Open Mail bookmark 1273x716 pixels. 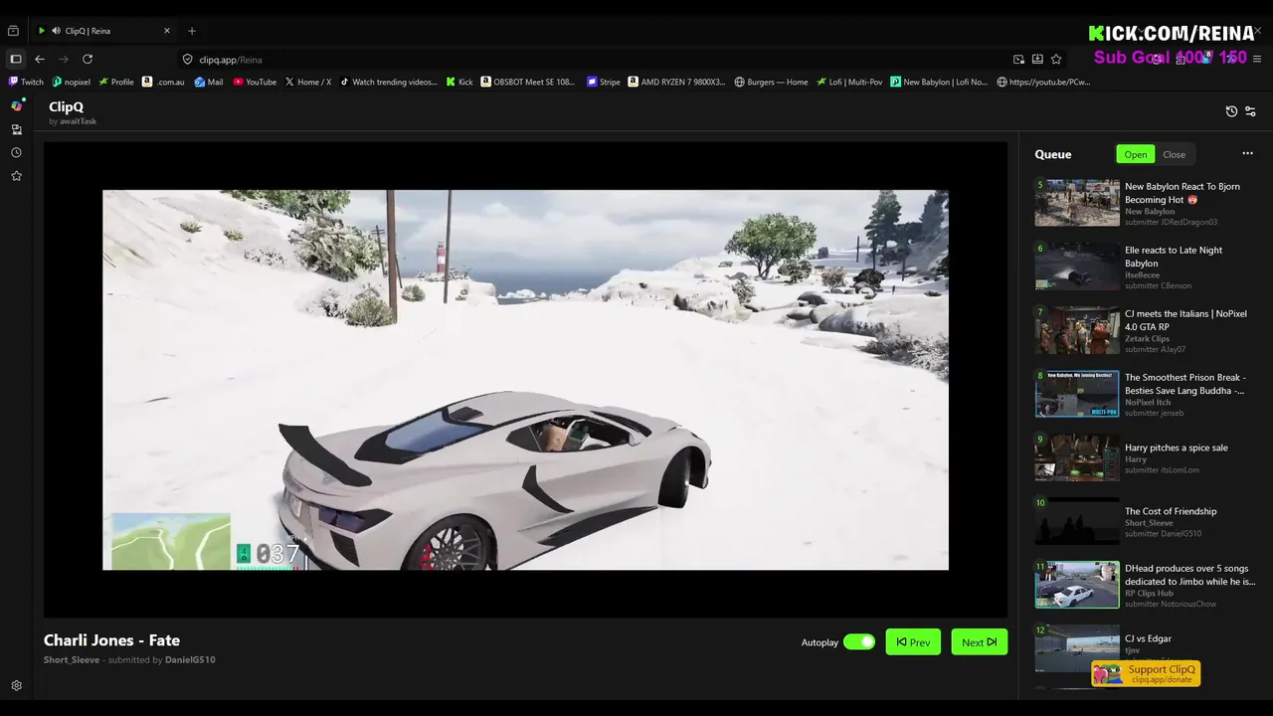tap(208, 82)
